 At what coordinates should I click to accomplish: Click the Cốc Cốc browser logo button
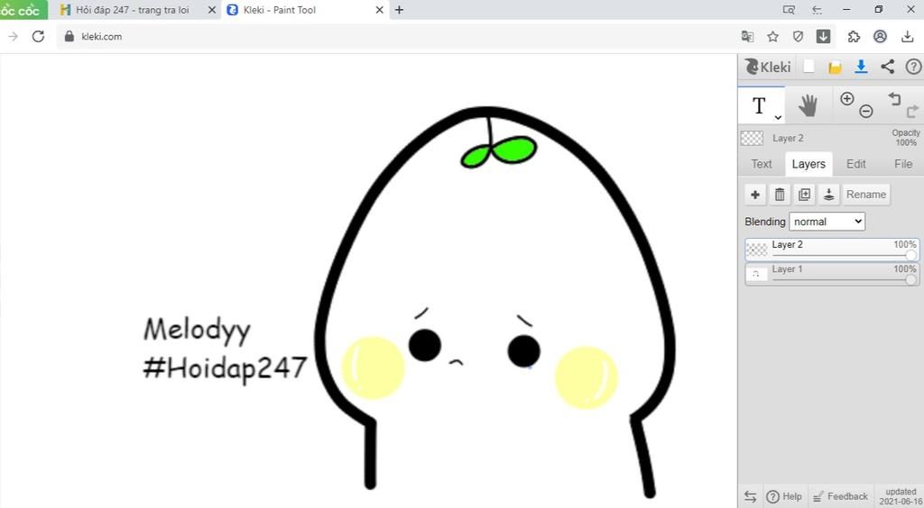click(23, 10)
